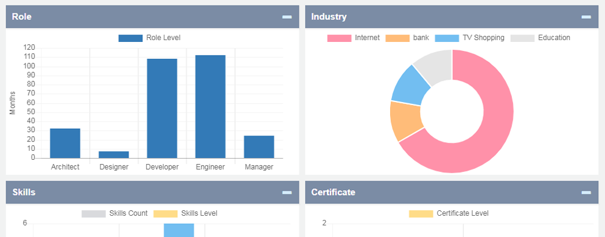Toggle Internet series in Industry legend

click(x=354, y=38)
